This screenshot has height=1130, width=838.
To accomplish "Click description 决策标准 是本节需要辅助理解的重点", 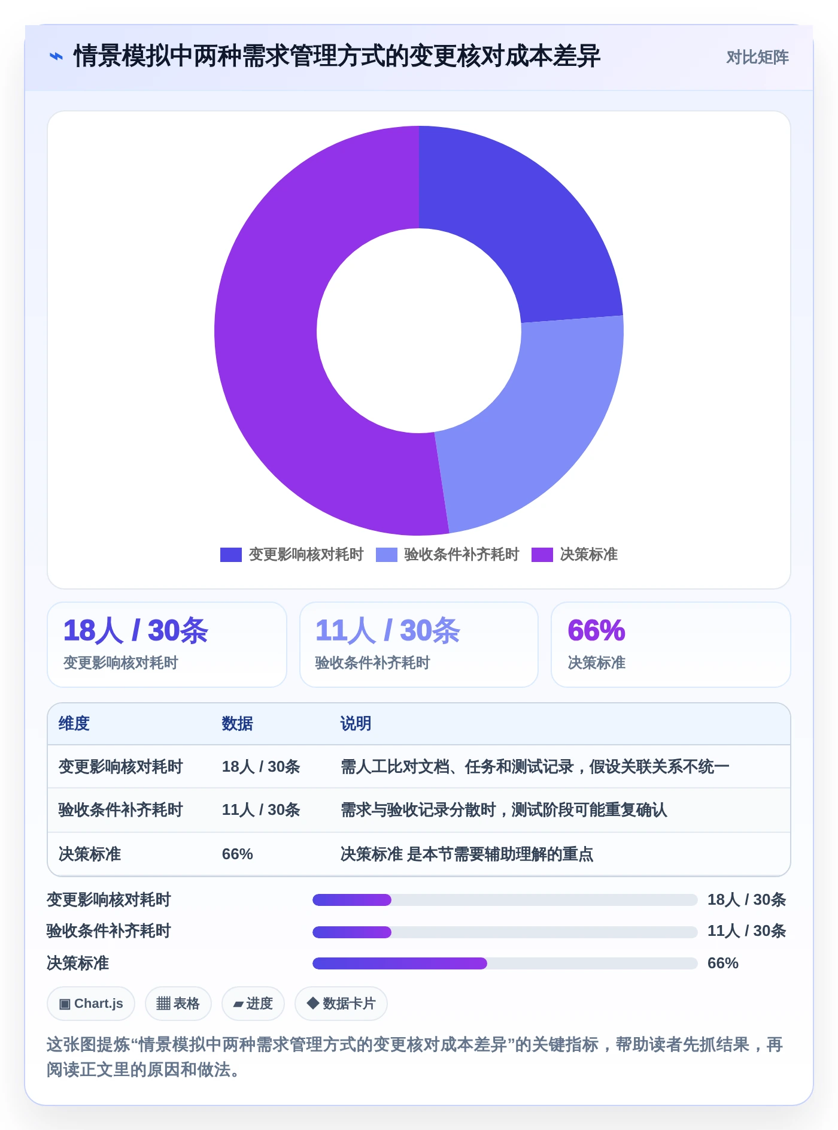I will (x=467, y=854).
